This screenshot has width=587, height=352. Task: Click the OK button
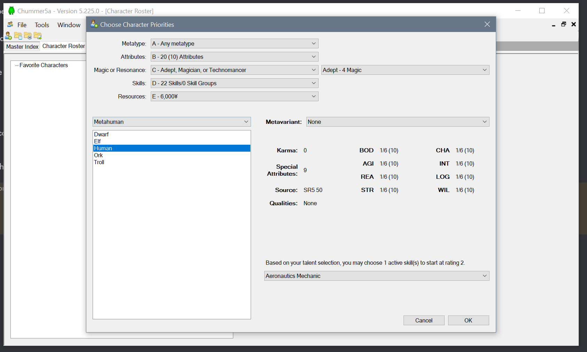468,320
